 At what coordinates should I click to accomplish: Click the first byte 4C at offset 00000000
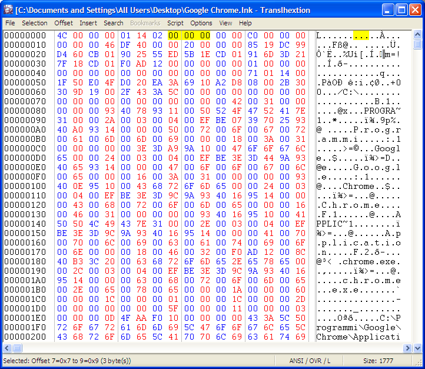pyautogui.click(x=62, y=35)
